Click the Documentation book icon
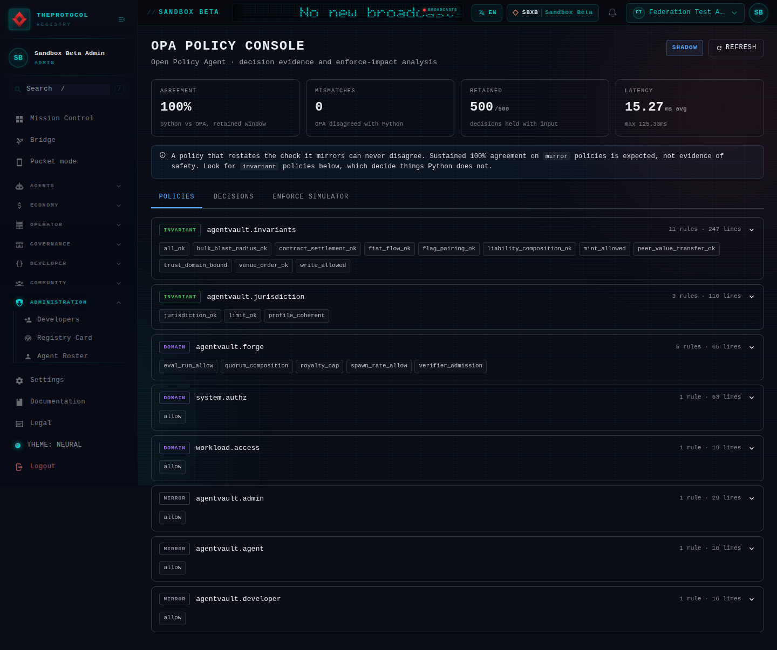777x650 pixels. pos(19,402)
